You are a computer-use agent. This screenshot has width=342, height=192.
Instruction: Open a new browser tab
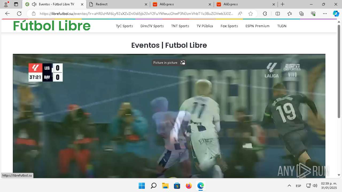pos(282,4)
